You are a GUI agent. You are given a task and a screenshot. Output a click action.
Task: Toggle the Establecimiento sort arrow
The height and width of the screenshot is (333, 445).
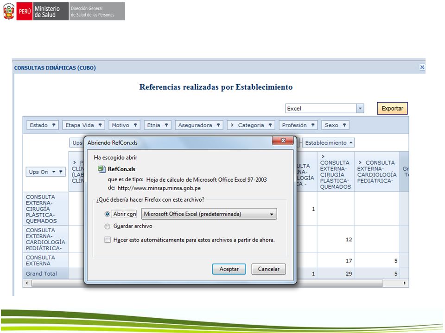(x=351, y=143)
